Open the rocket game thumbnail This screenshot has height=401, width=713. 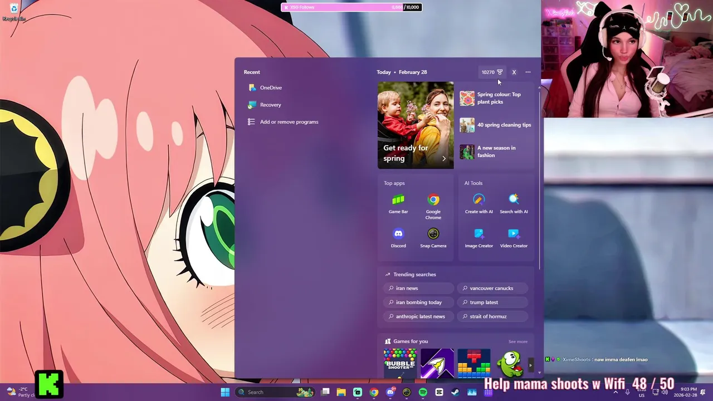437,363
